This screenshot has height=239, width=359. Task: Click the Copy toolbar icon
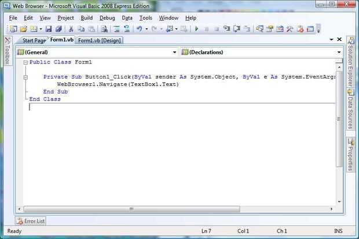point(81,29)
